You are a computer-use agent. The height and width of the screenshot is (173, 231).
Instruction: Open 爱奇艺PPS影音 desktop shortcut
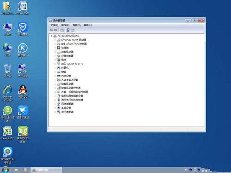[x=23, y=135]
